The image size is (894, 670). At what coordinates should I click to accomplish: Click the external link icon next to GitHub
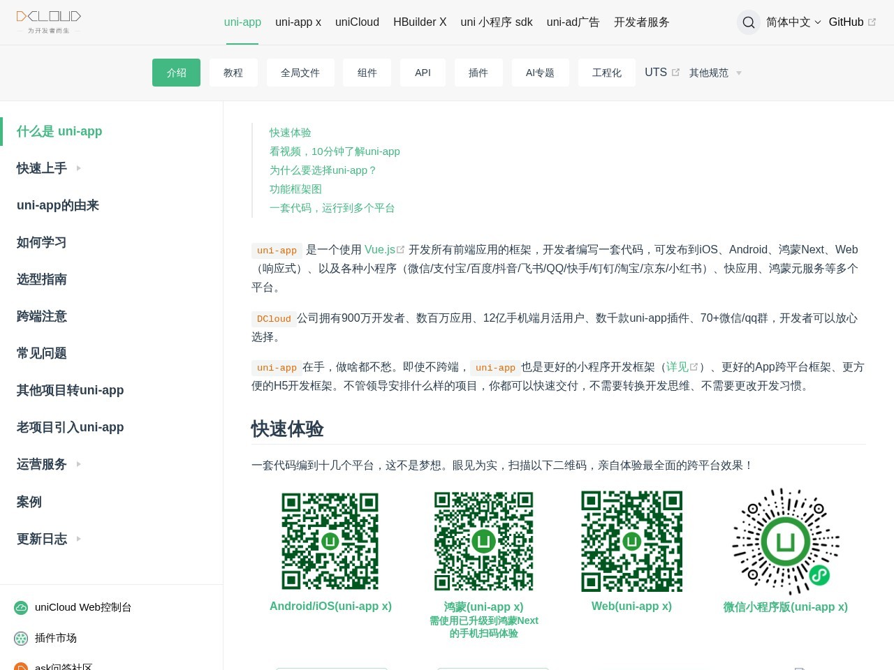pos(872,22)
